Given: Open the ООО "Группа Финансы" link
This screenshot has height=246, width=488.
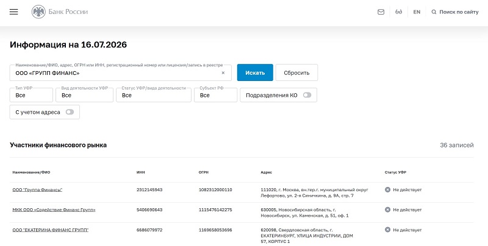Looking at the screenshot, I should click(37, 190).
